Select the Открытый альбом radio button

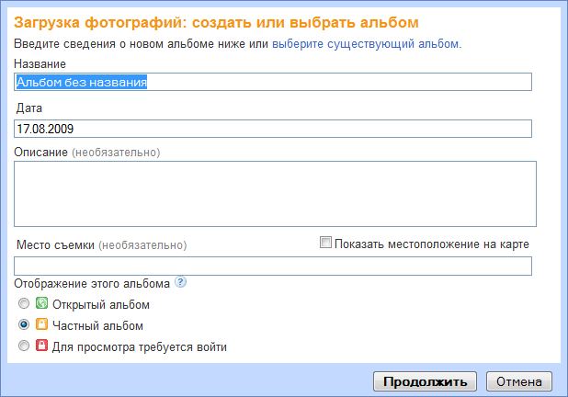point(24,303)
